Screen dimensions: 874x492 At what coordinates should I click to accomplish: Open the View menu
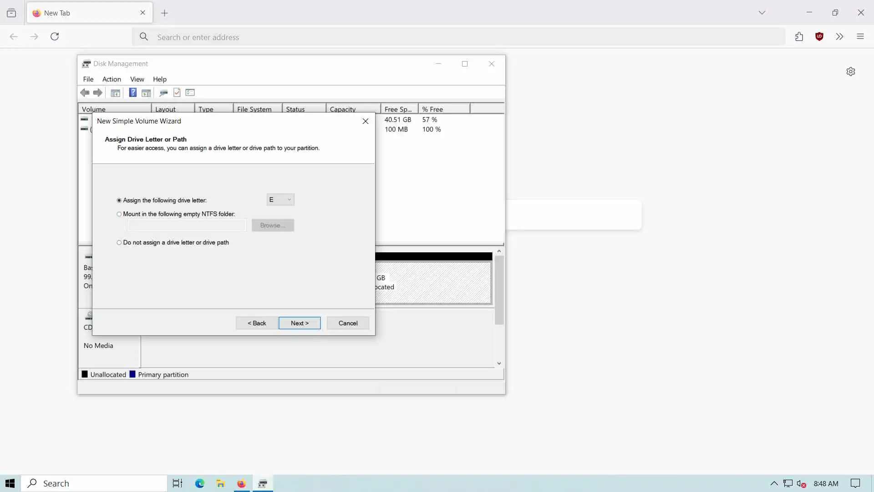point(137,79)
